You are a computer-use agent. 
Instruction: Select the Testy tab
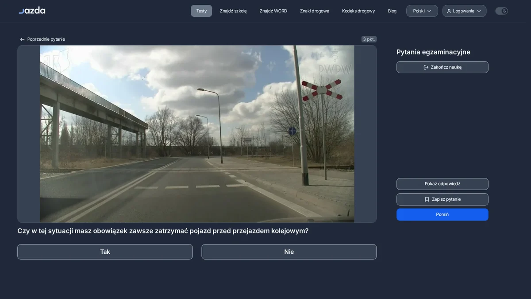(x=201, y=11)
